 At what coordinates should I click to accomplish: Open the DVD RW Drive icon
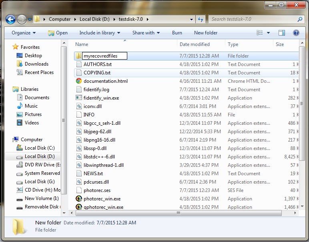[20, 164]
